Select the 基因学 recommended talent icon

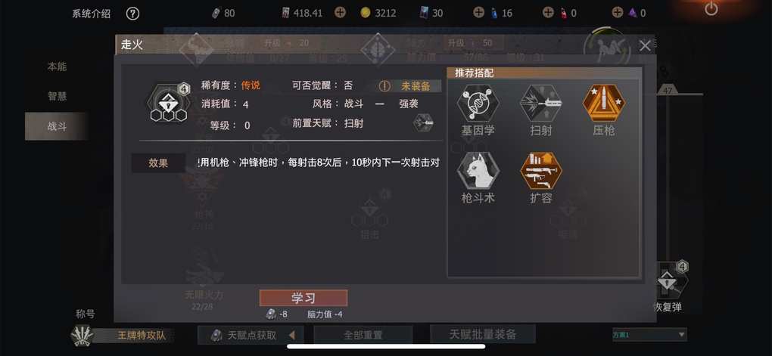tap(478, 104)
